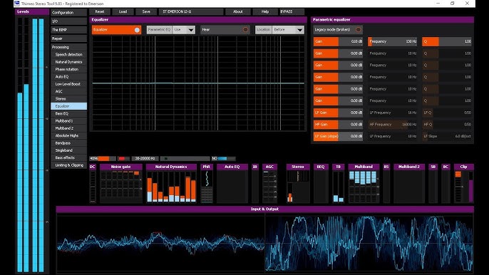Adjust the NO slider below the graph
The height and width of the screenshot is (275, 489).
point(224,158)
